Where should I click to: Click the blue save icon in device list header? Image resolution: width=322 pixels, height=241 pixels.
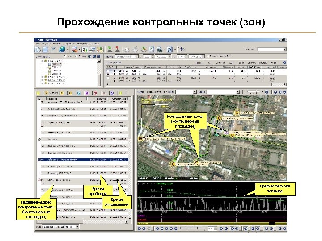(x=99, y=56)
